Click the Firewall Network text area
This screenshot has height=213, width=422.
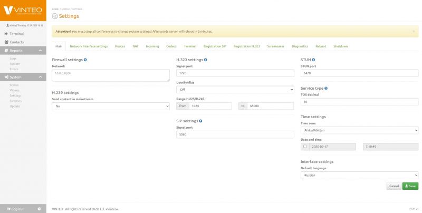pyautogui.click(x=111, y=75)
